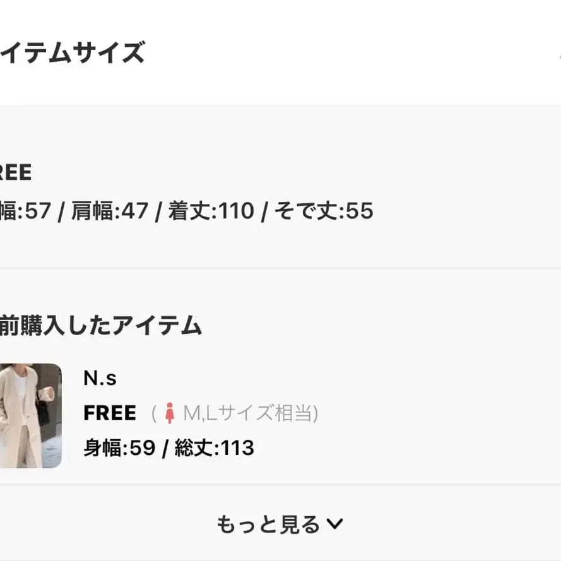Open the beige coat product thumbnail
This screenshot has height=561, width=561.
(30, 415)
